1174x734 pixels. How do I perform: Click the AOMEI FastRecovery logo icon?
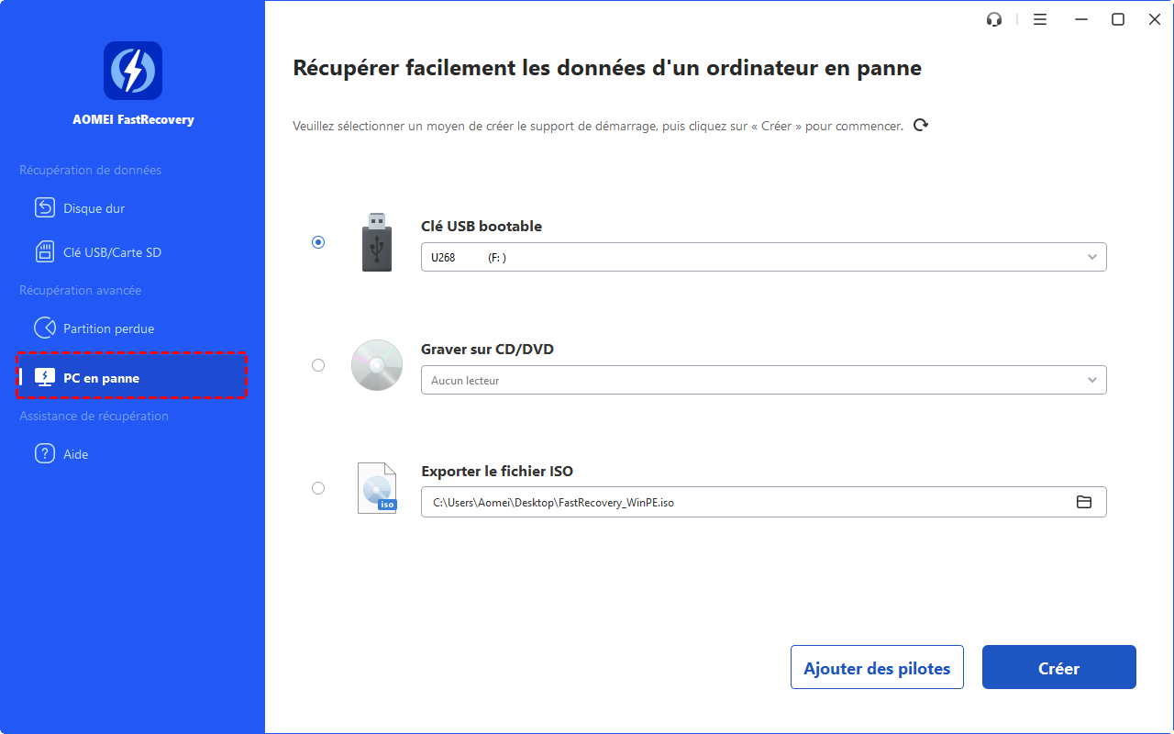pyautogui.click(x=133, y=71)
